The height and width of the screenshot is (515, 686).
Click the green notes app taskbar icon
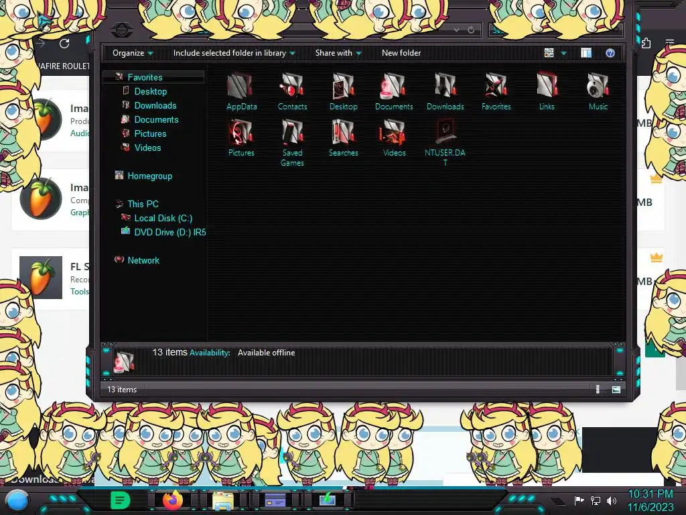(121, 500)
